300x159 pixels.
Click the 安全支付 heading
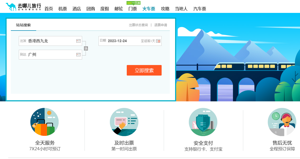coord(203,143)
